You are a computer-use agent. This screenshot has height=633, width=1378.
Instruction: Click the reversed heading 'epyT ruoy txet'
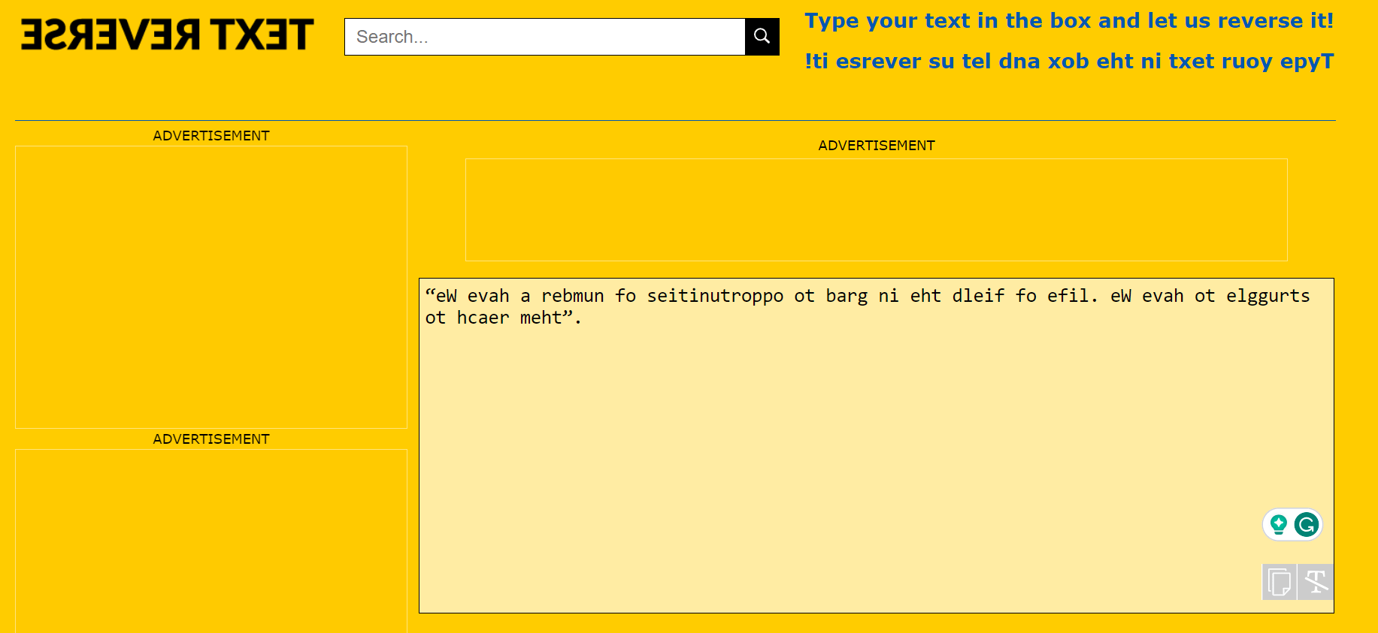(x=1068, y=62)
